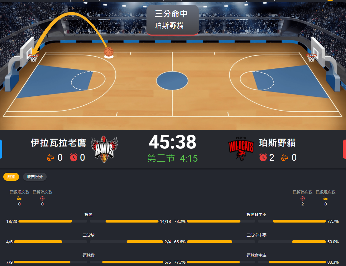Click the 伊拉瓦拉老鷹 team name
The width and height of the screenshot is (346, 266).
coord(59,143)
